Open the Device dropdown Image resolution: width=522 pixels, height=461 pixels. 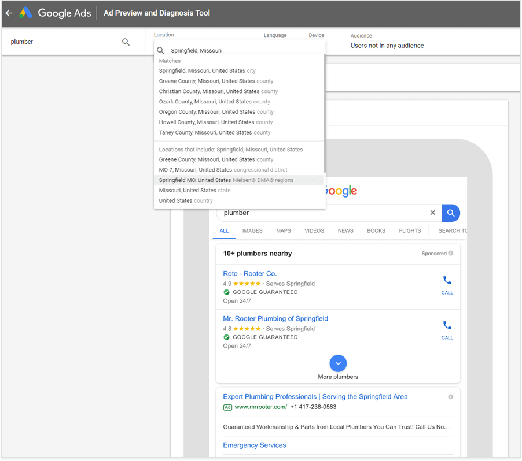(316, 35)
